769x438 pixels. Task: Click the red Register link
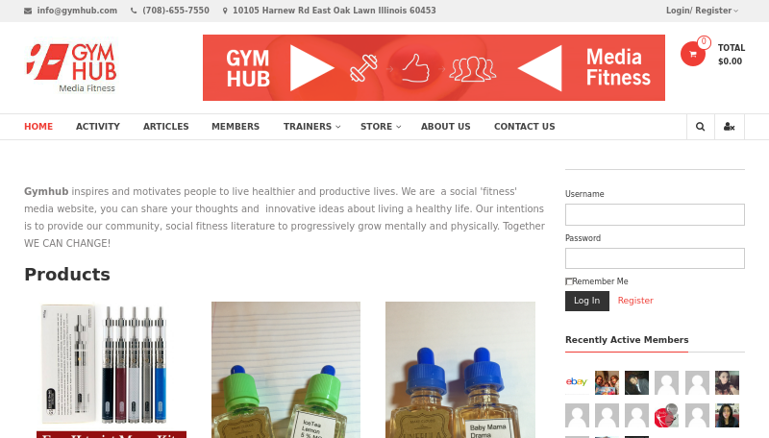tap(635, 301)
